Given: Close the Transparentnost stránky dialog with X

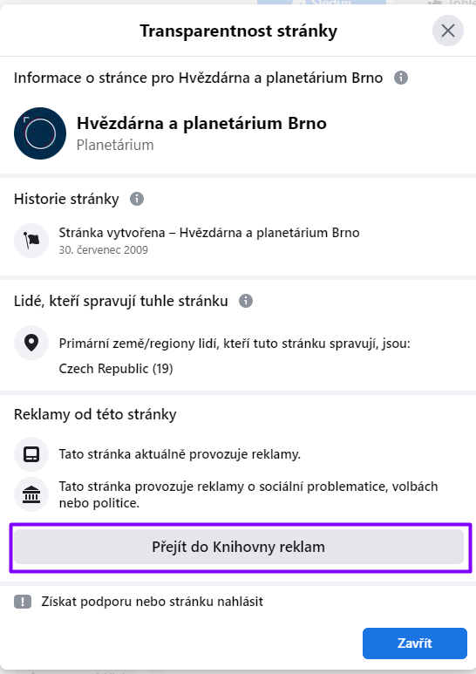Looking at the screenshot, I should coord(447,31).
